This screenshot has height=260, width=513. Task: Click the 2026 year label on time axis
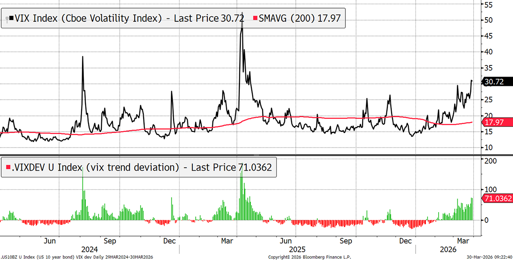pos(448,249)
